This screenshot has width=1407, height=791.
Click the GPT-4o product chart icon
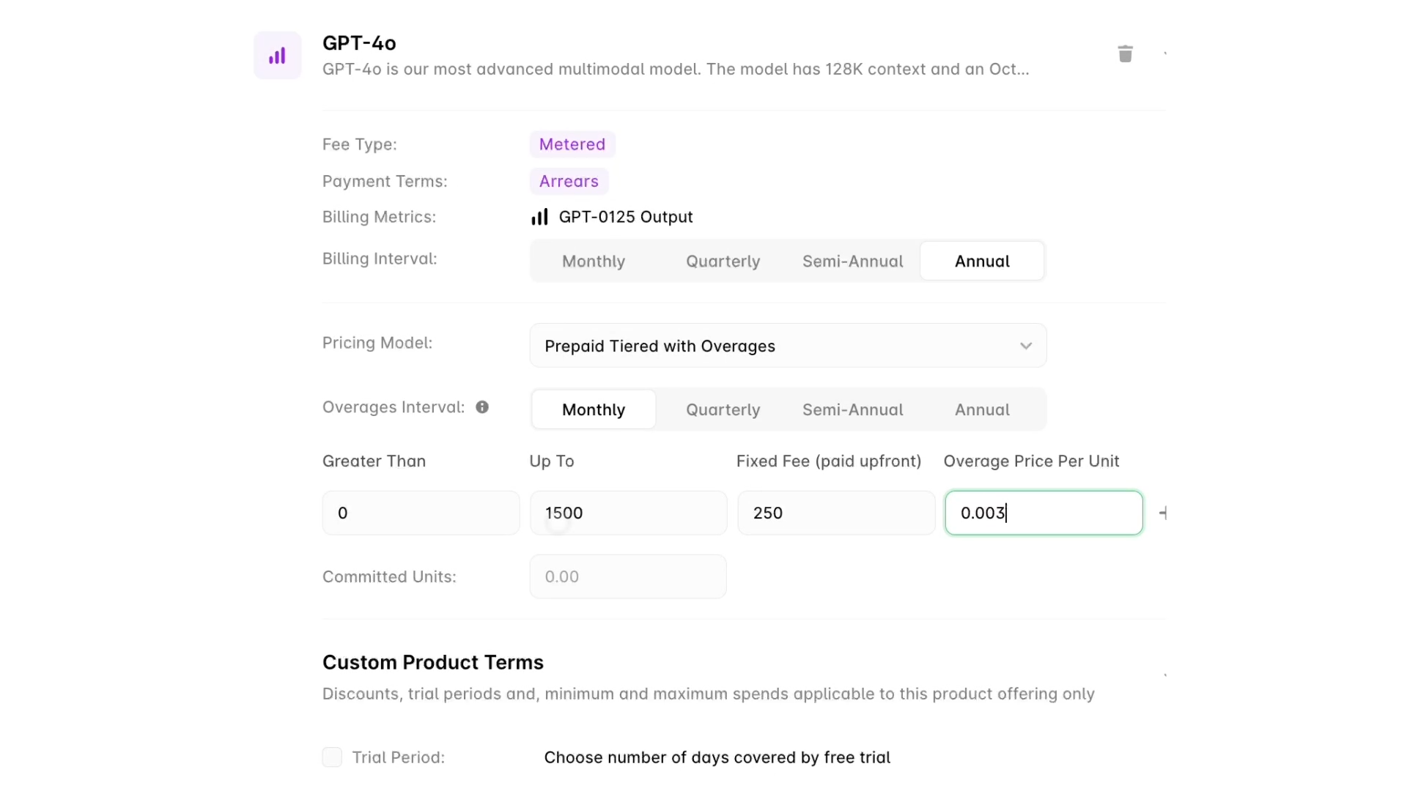click(277, 56)
